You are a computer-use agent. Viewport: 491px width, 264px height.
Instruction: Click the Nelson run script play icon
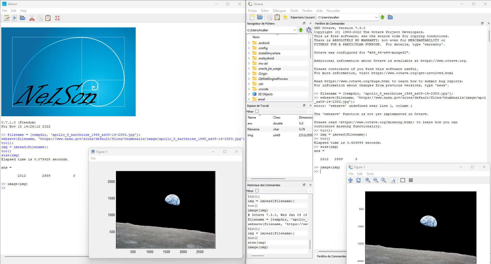pos(15,18)
